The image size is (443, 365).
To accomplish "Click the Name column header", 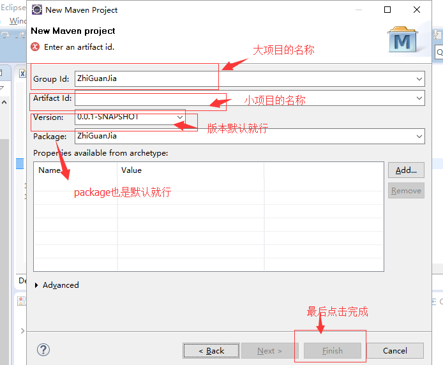I will point(75,170).
